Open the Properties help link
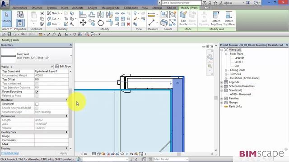289x162 pixels. [x=10, y=153]
